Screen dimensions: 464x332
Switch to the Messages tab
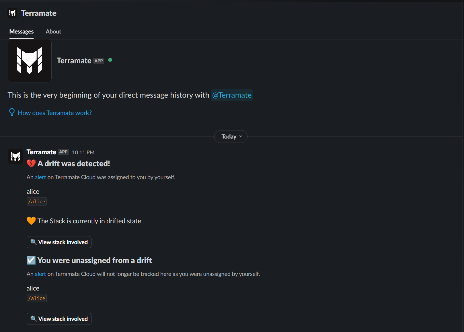pyautogui.click(x=22, y=31)
